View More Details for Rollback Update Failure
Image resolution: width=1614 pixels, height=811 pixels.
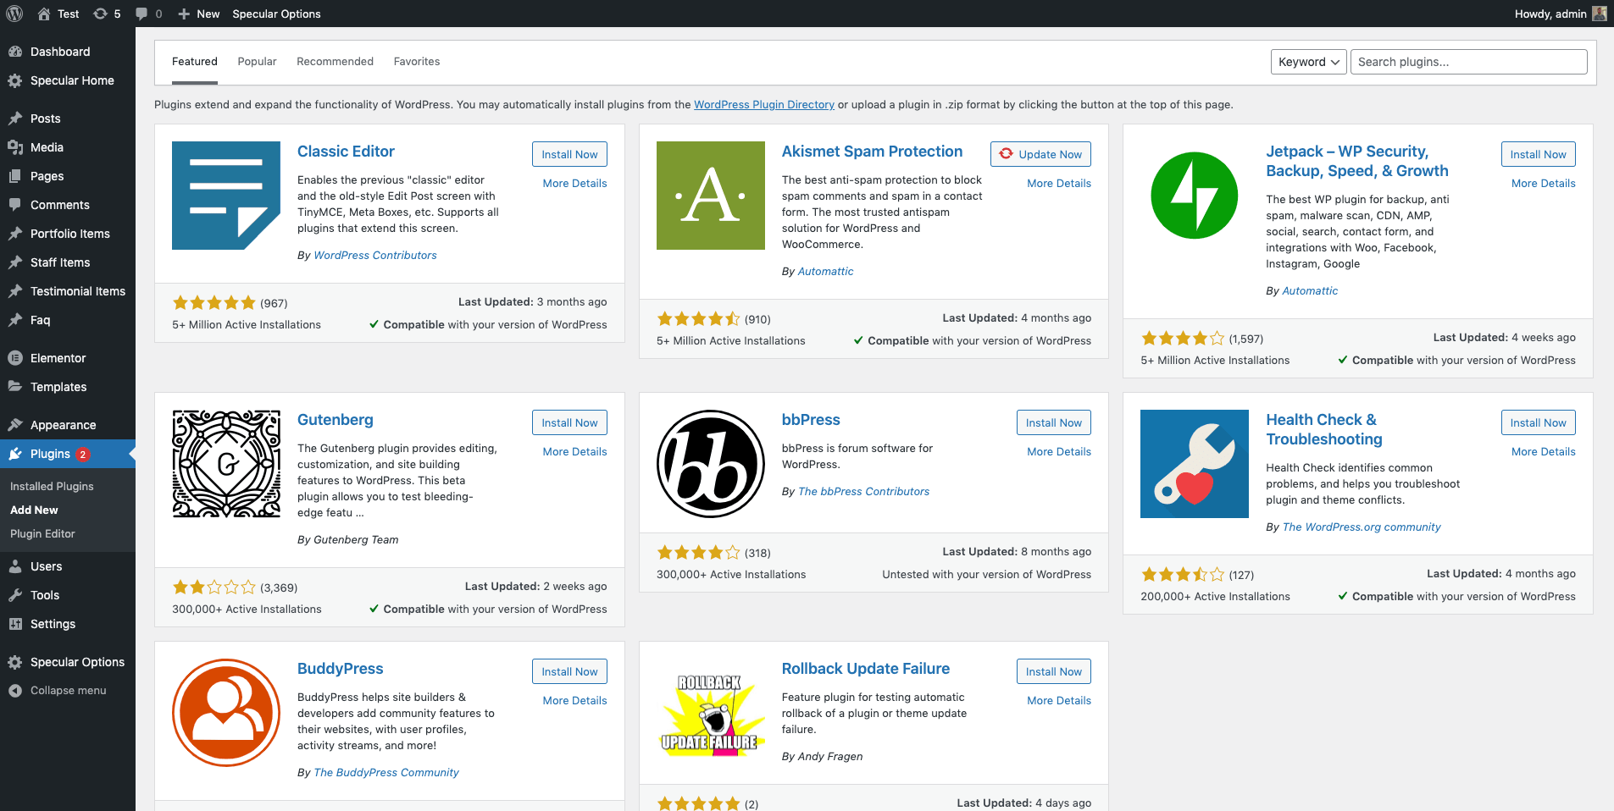(x=1059, y=700)
